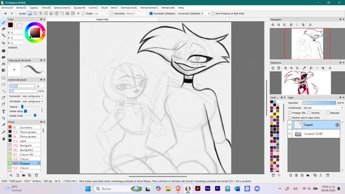Select the Eyedropper tool in left toolbar
This screenshot has height=194, width=345.
click(4, 132)
